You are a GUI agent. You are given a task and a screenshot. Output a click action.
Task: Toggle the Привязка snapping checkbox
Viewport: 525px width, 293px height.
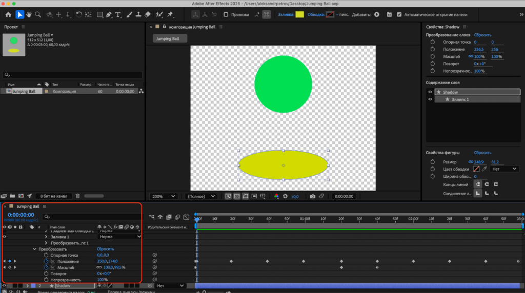pyautogui.click(x=226, y=15)
